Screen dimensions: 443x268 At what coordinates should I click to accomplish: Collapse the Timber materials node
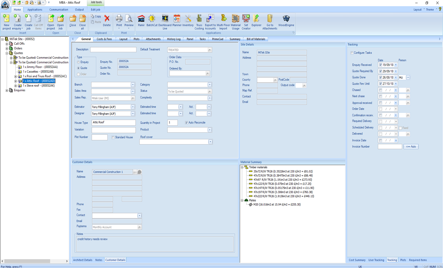242,167
